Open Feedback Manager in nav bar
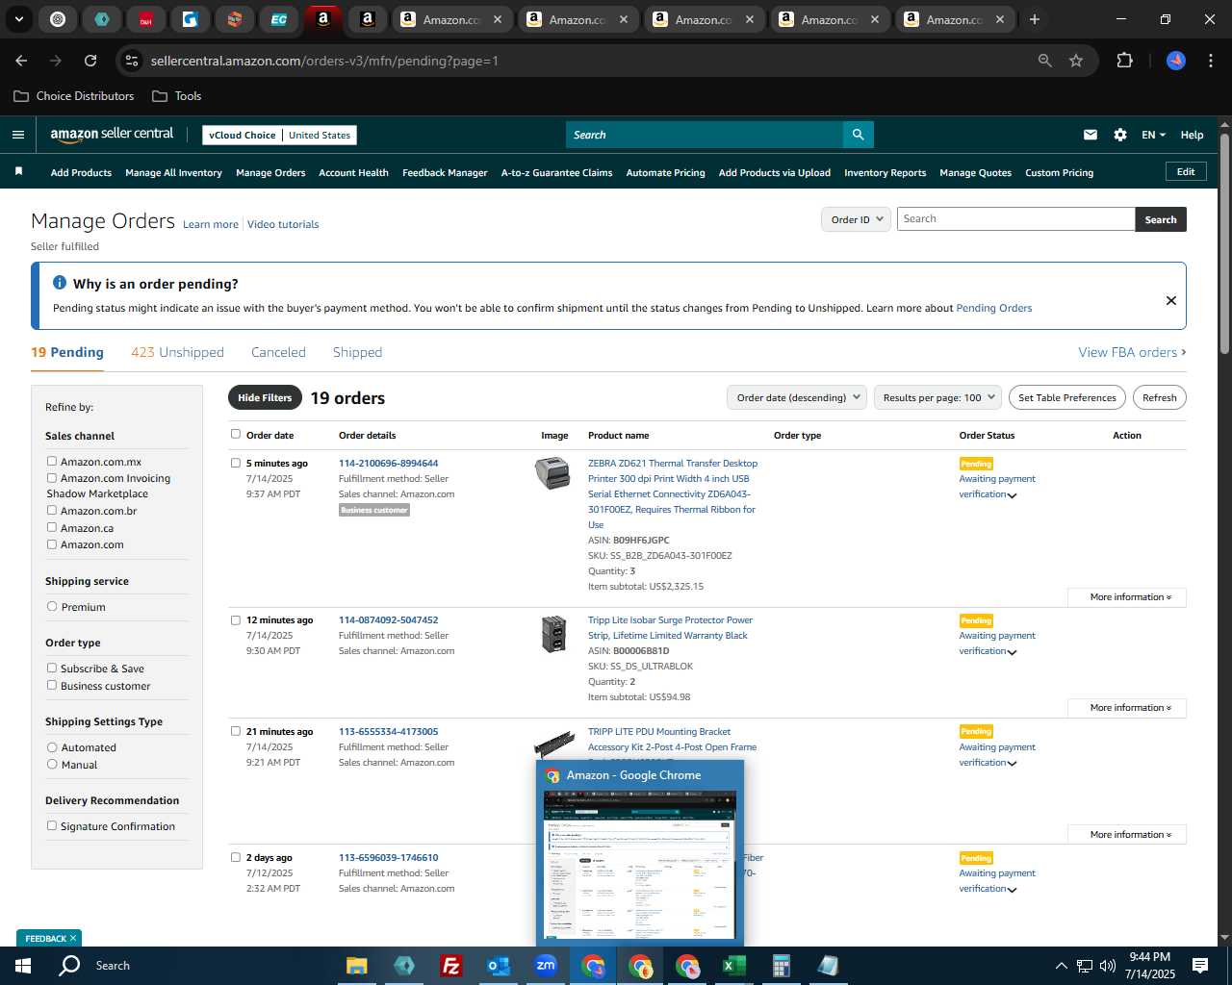This screenshot has width=1232, height=985. click(445, 173)
